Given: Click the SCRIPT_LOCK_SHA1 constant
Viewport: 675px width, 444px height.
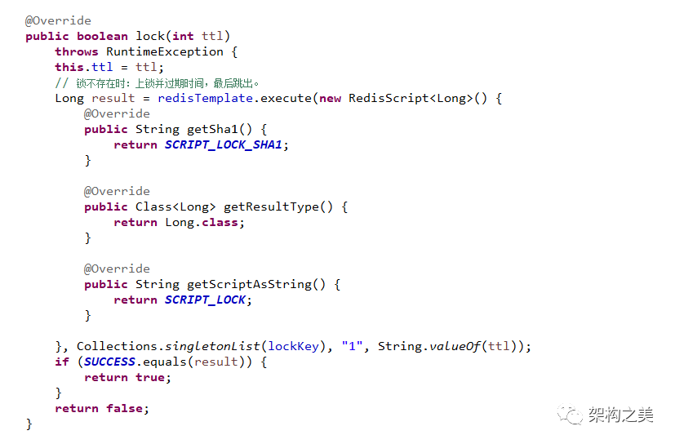Looking at the screenshot, I should pos(224,144).
